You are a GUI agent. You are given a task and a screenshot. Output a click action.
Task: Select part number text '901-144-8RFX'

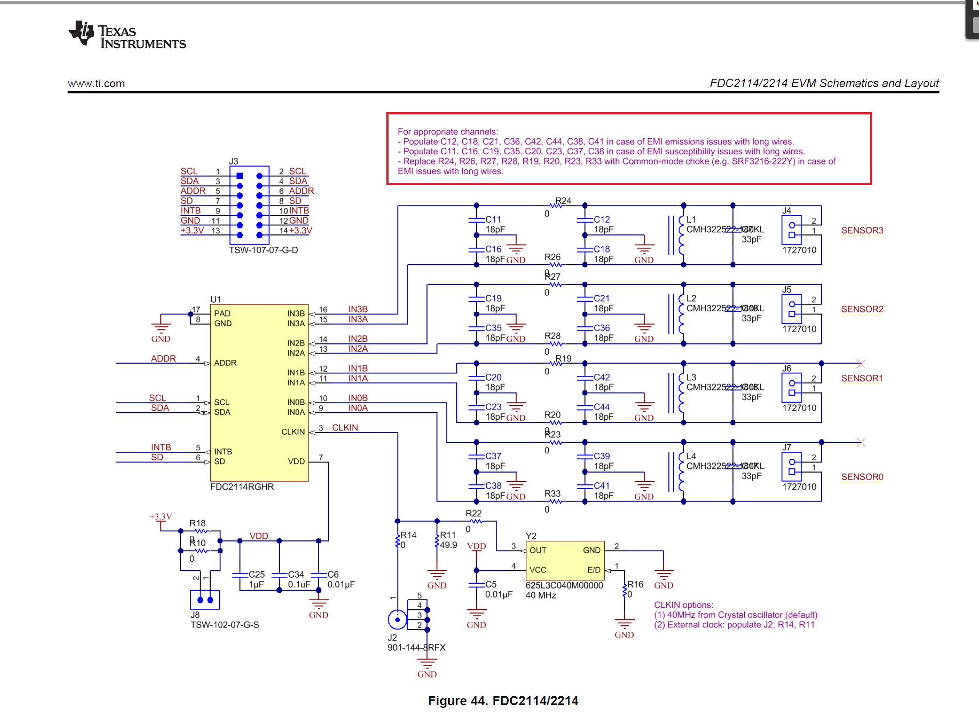[416, 647]
